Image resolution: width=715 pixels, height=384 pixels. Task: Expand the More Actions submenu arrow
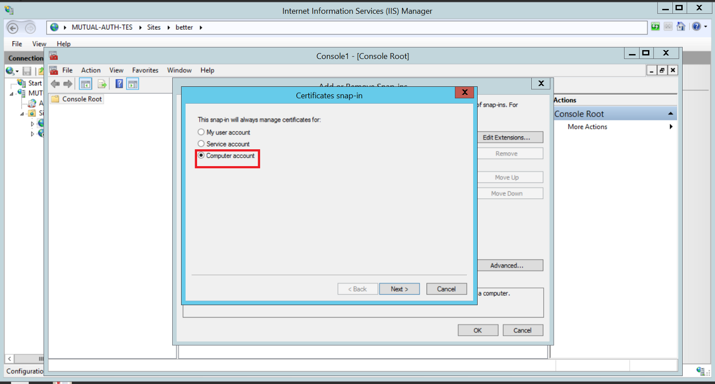pos(671,127)
